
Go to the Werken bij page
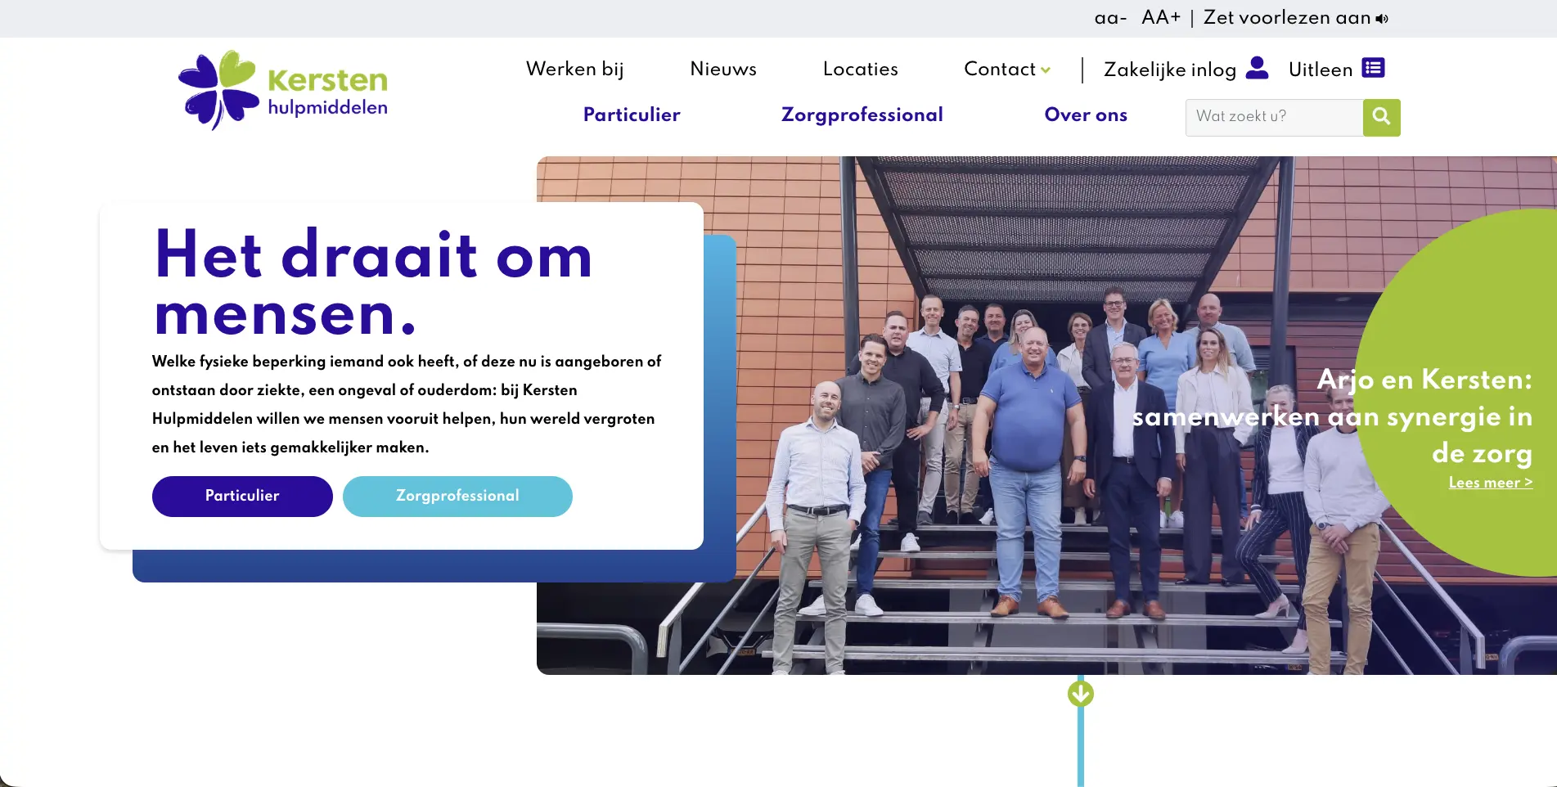[x=575, y=70]
